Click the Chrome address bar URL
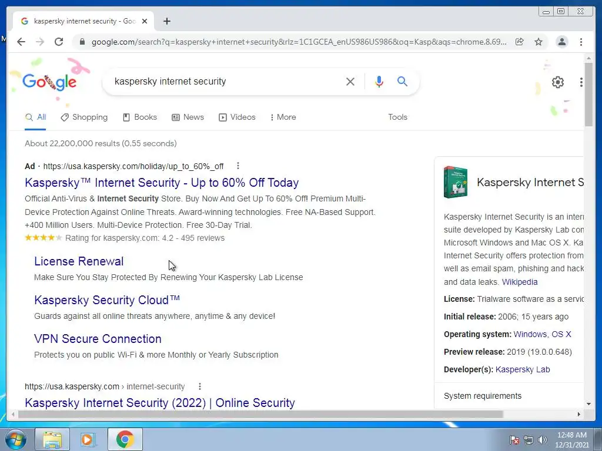The image size is (602, 451). 299,42
